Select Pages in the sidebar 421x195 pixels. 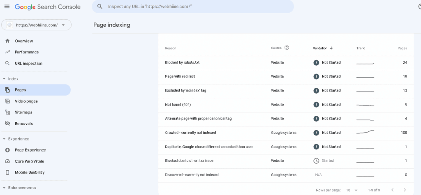point(35,90)
